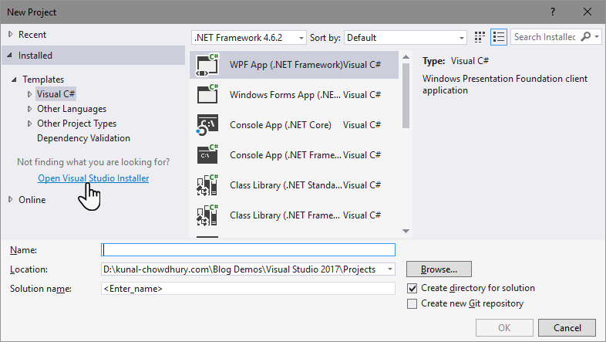Viewport: 606px width, 342px height.
Task: Open the help question mark button
Action: click(x=553, y=12)
